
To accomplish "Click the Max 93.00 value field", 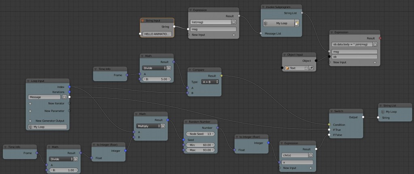I will [201, 150].
